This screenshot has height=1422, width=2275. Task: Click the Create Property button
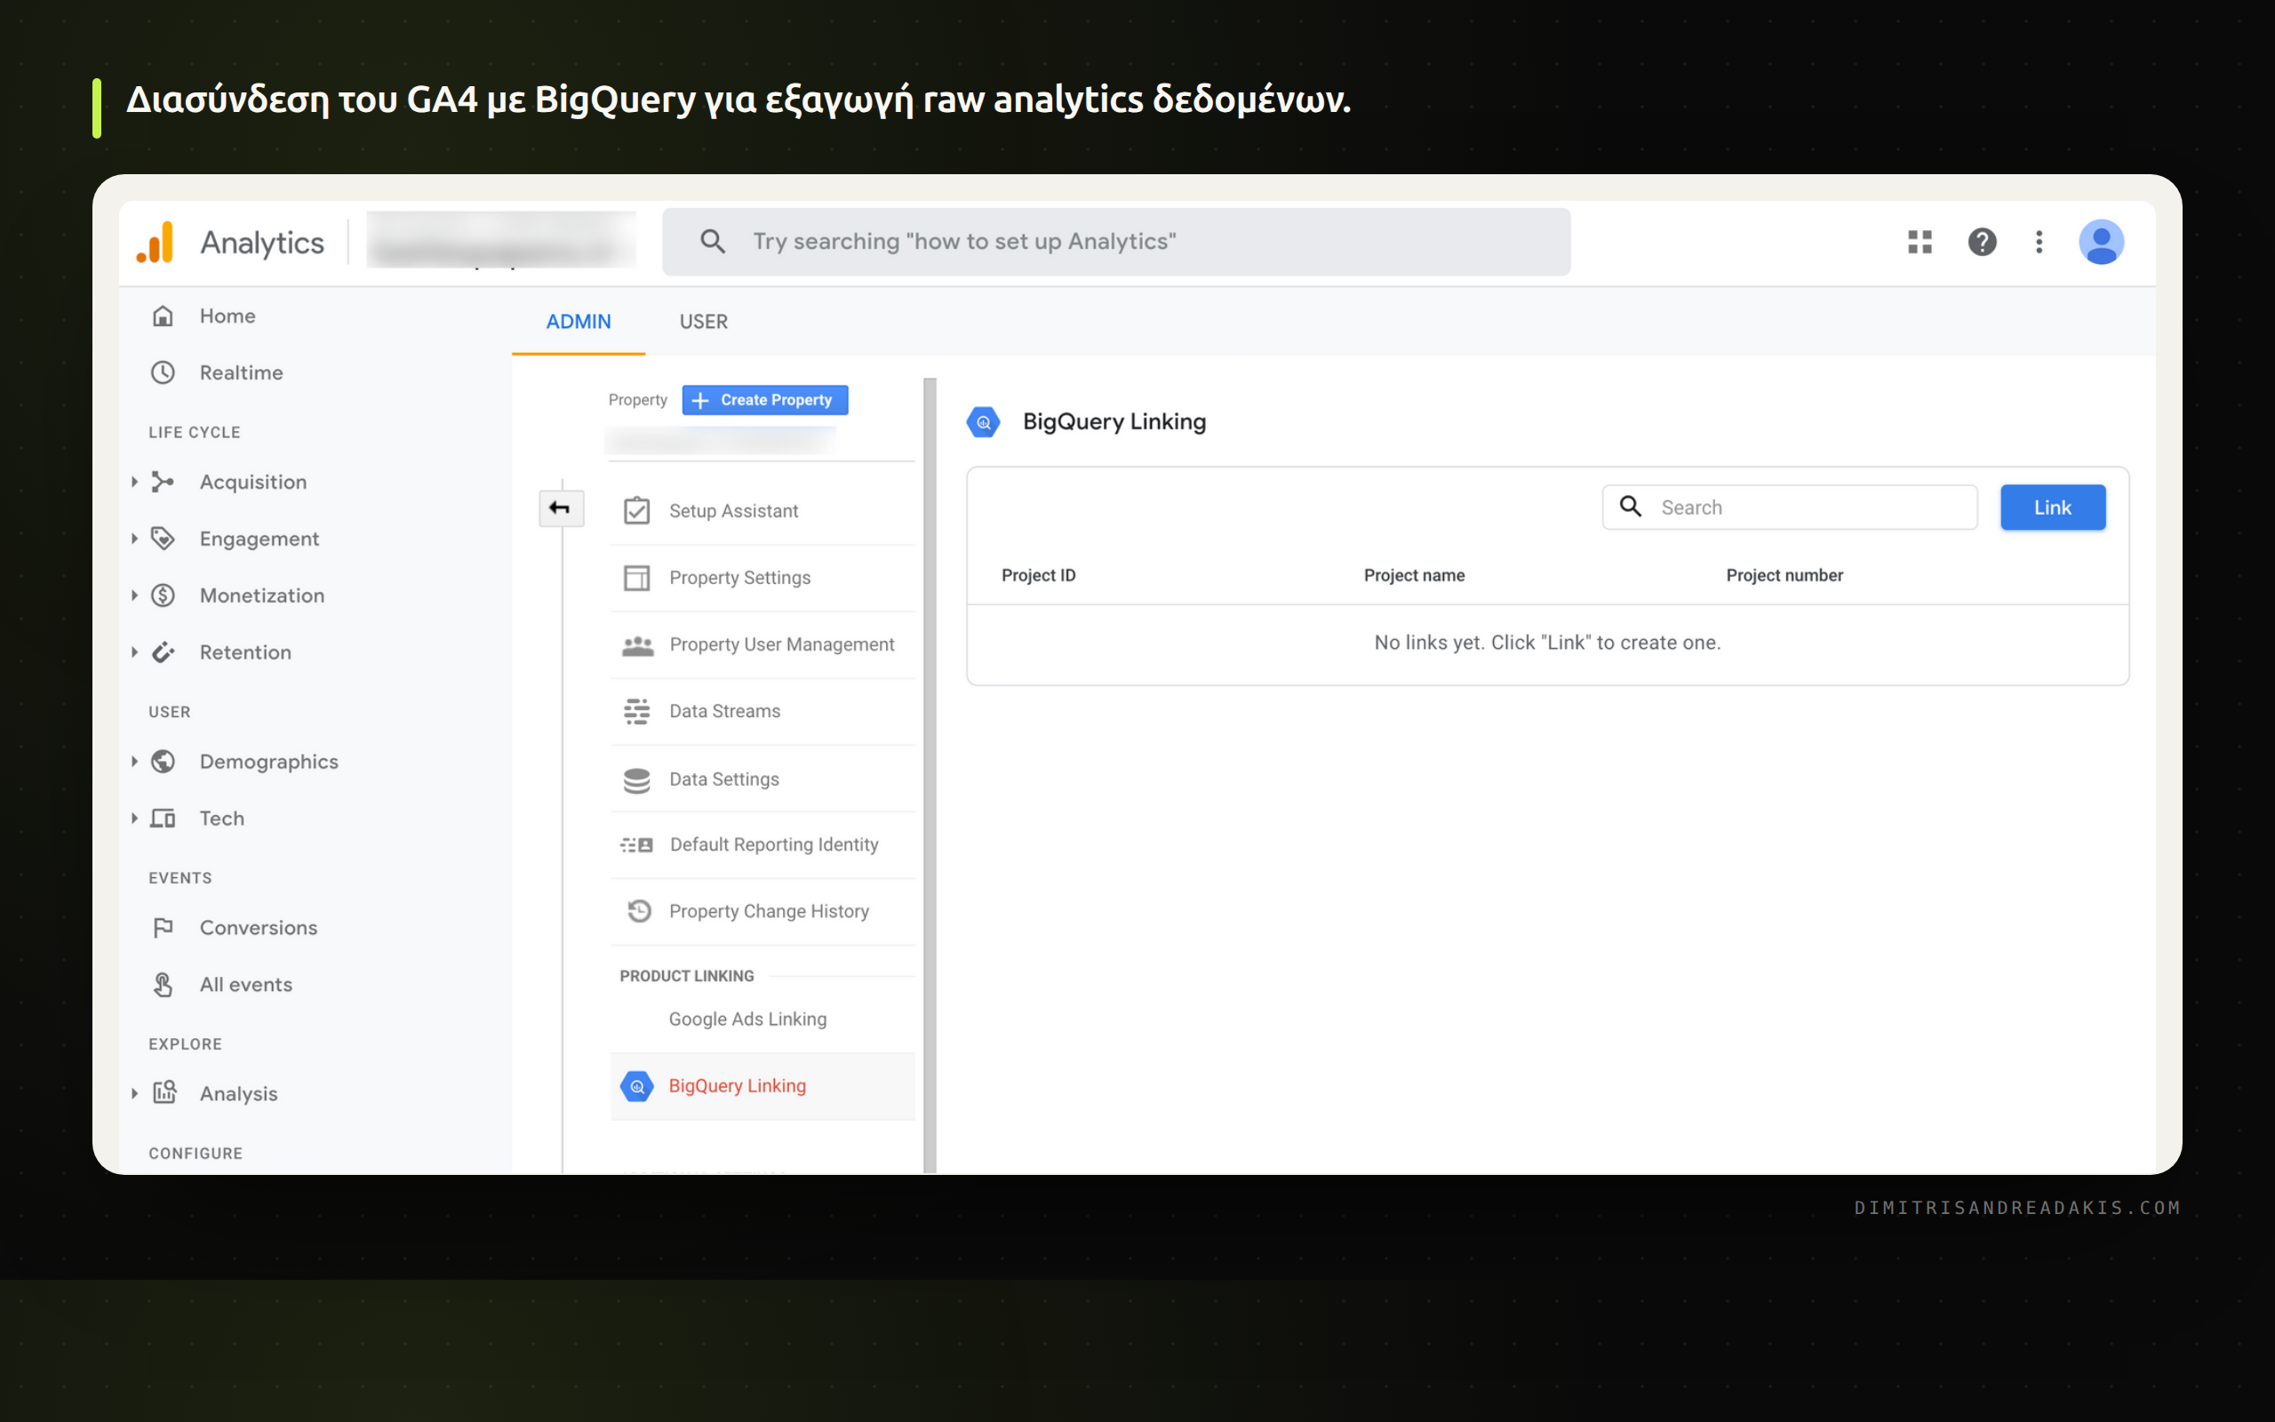click(x=764, y=400)
